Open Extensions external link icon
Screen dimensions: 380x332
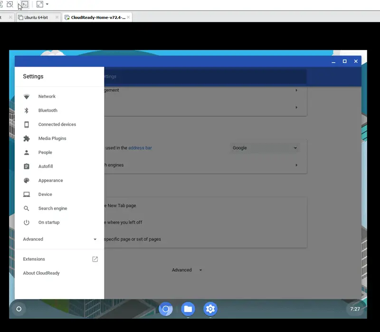95,259
